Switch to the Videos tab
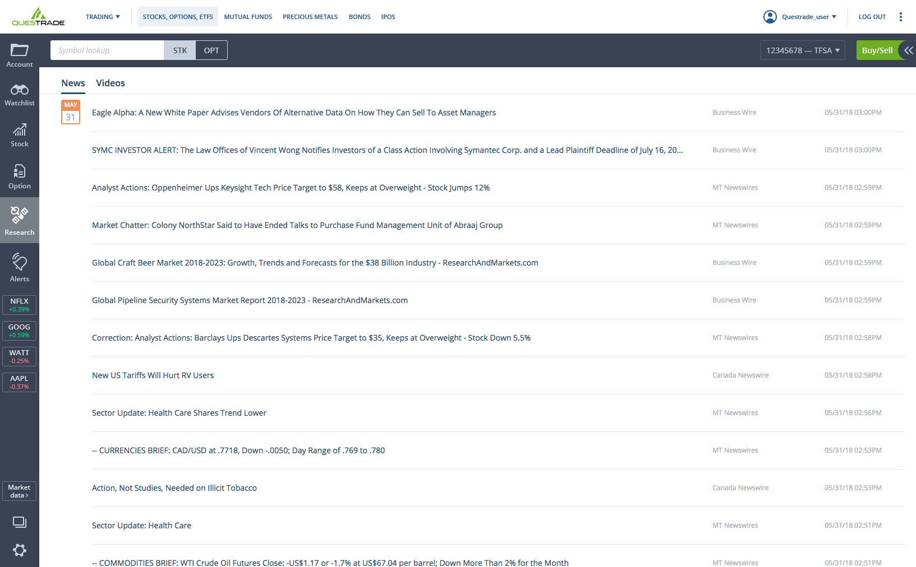The image size is (916, 567). pos(111,83)
